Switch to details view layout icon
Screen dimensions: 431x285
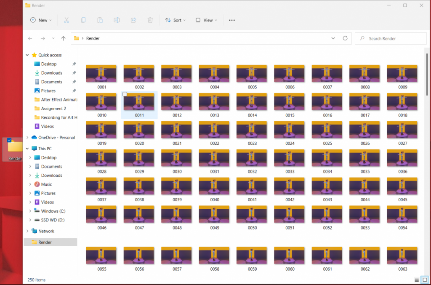click(x=417, y=280)
